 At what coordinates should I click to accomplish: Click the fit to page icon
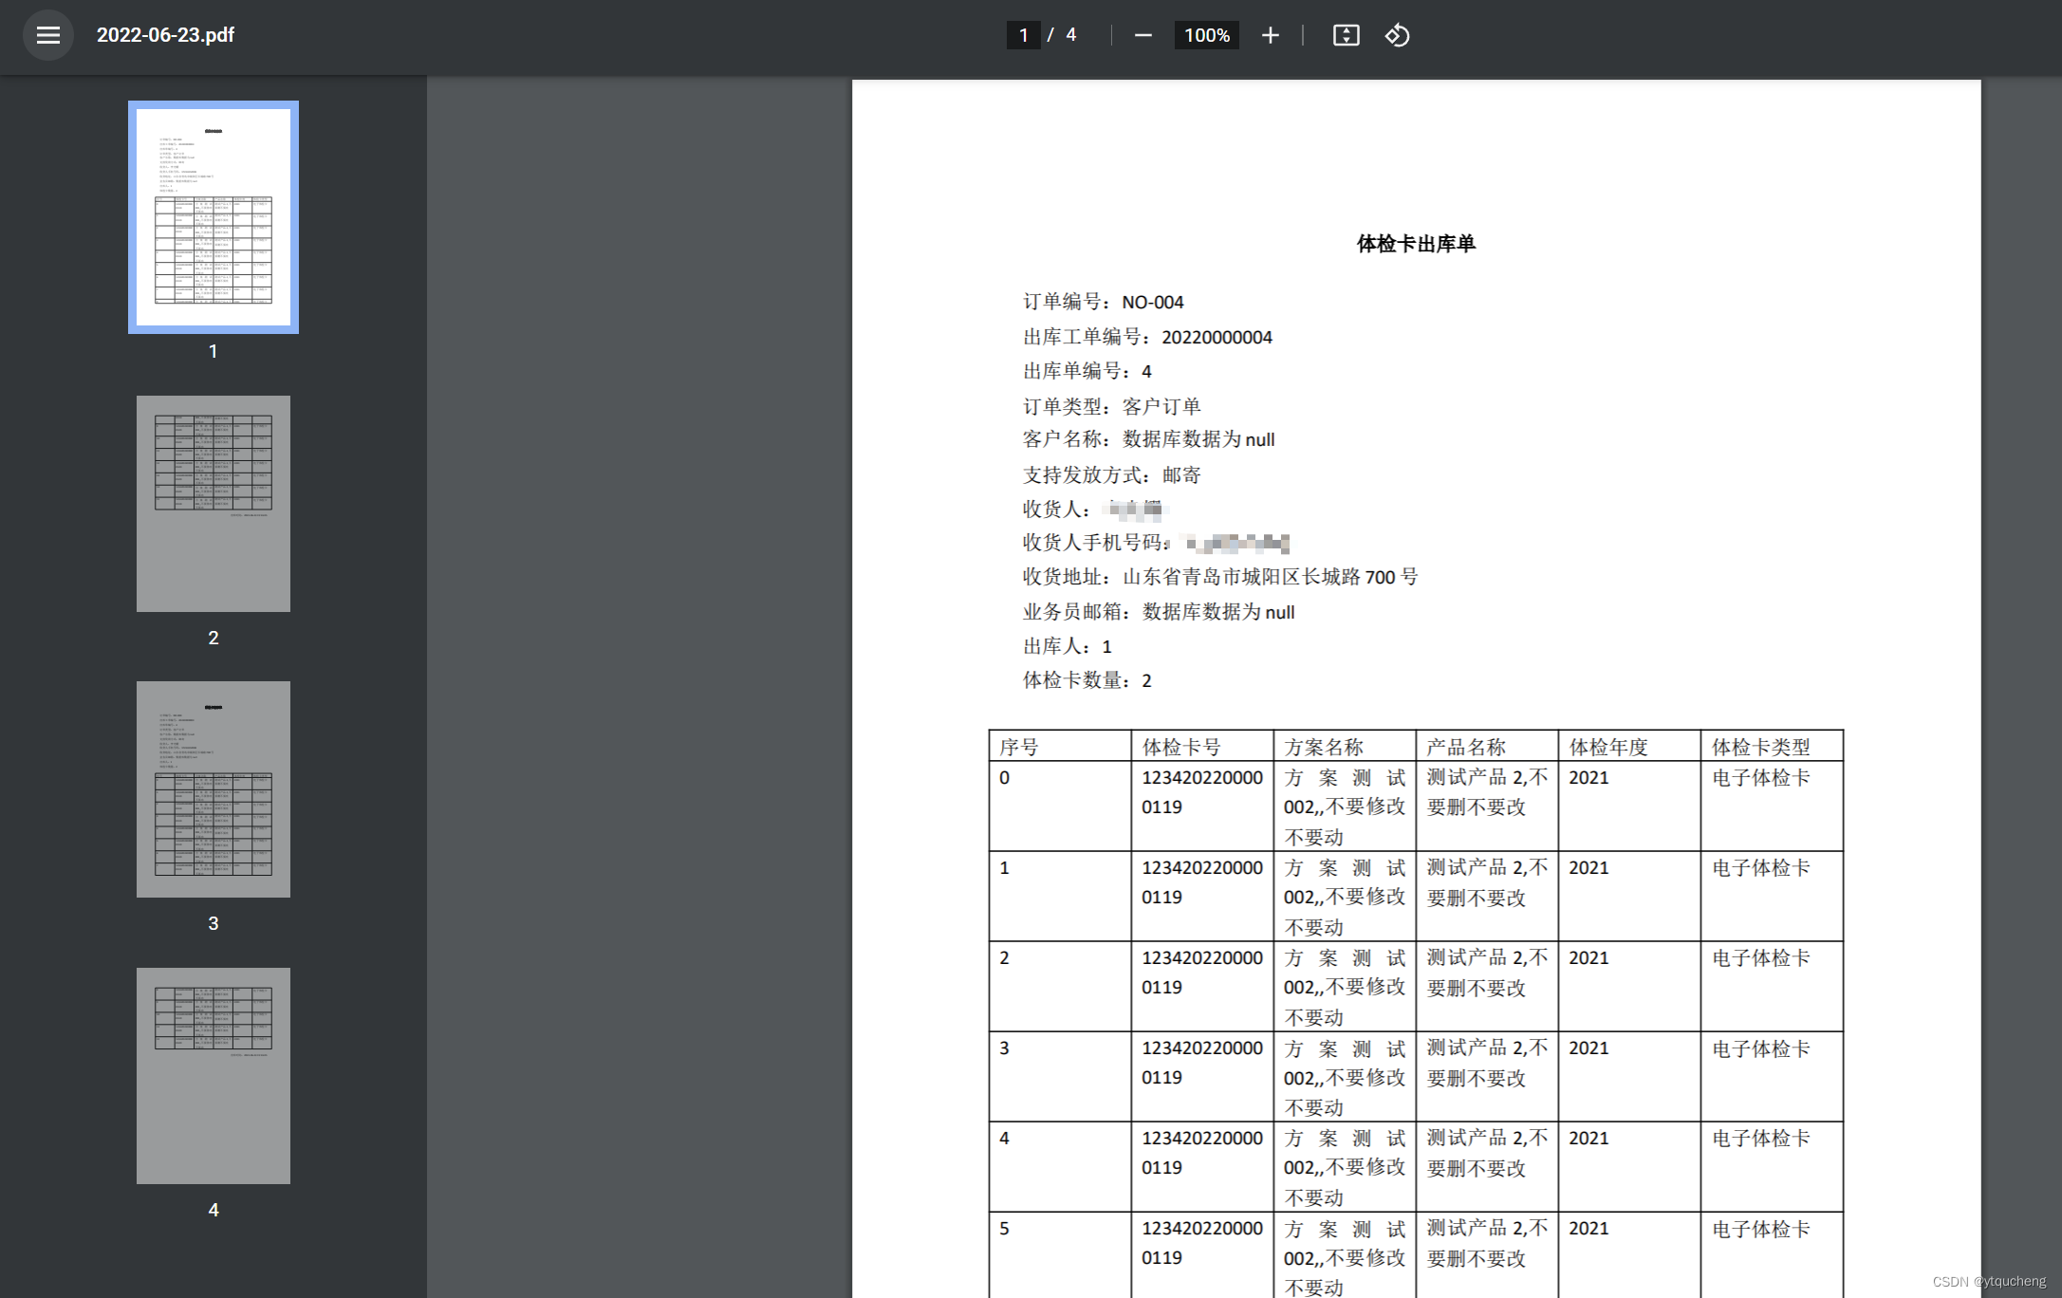(x=1346, y=35)
